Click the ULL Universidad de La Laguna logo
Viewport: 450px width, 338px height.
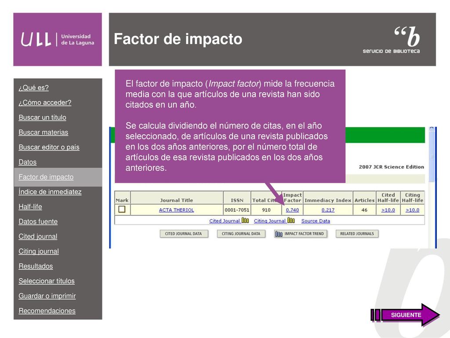point(58,39)
